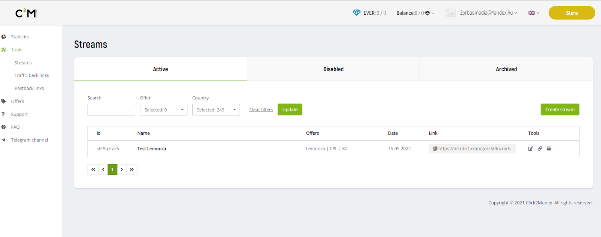Archive the Test Lemonza stream
The height and width of the screenshot is (237, 601).
tap(549, 149)
